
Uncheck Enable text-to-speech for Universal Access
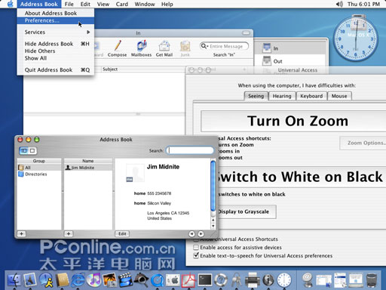(196, 255)
